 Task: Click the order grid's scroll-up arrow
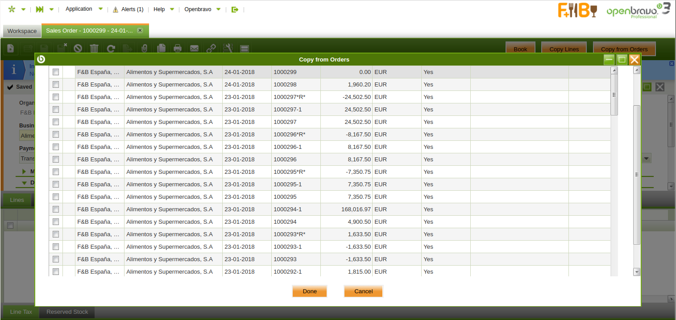614,70
